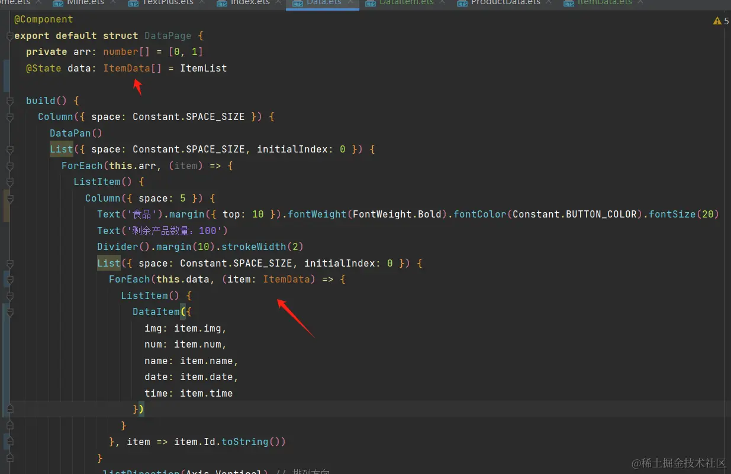
Task: Click 'this.data' in the inner ForEach
Action: click(183, 279)
